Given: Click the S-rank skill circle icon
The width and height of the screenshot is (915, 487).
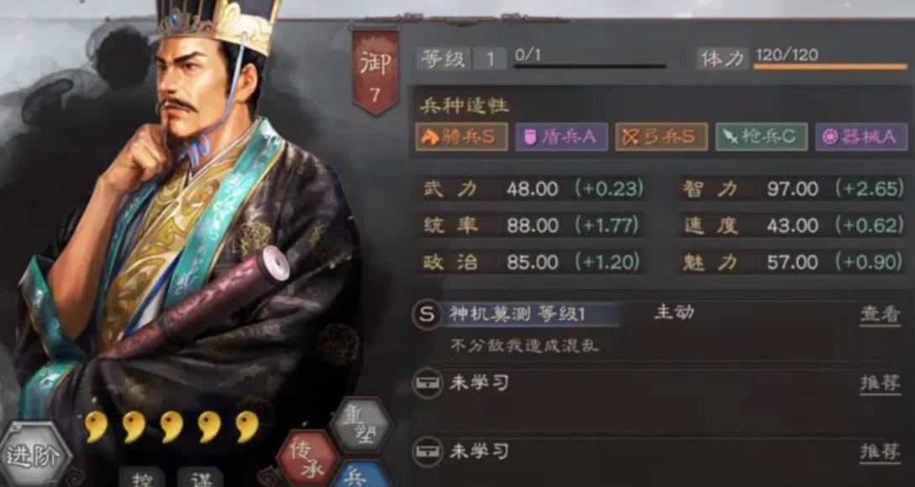Looking at the screenshot, I should (427, 314).
